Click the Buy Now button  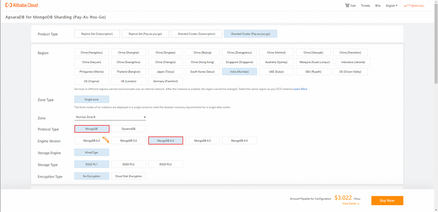click(387, 201)
